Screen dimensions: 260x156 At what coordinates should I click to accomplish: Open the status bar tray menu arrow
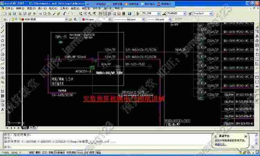(x=253, y=152)
